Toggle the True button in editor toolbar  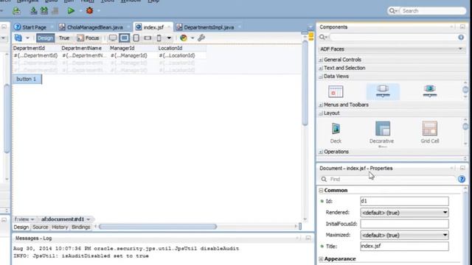pos(64,38)
